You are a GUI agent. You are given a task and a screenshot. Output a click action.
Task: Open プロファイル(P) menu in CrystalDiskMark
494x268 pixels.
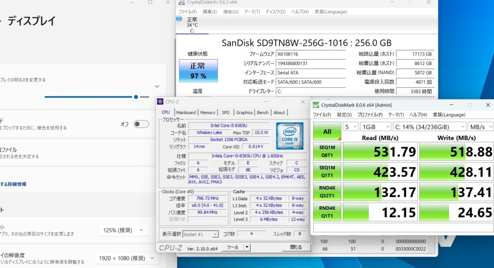pyautogui.click(x=370, y=115)
